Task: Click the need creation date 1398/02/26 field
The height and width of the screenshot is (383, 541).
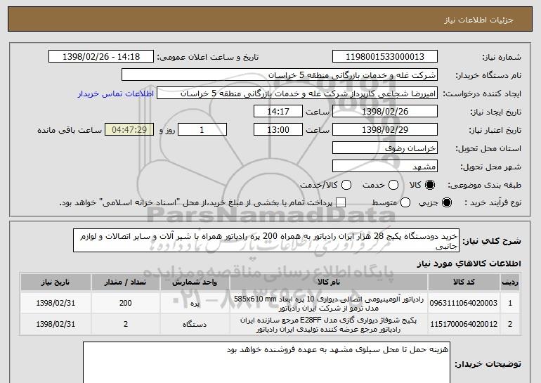Action: coord(384,112)
